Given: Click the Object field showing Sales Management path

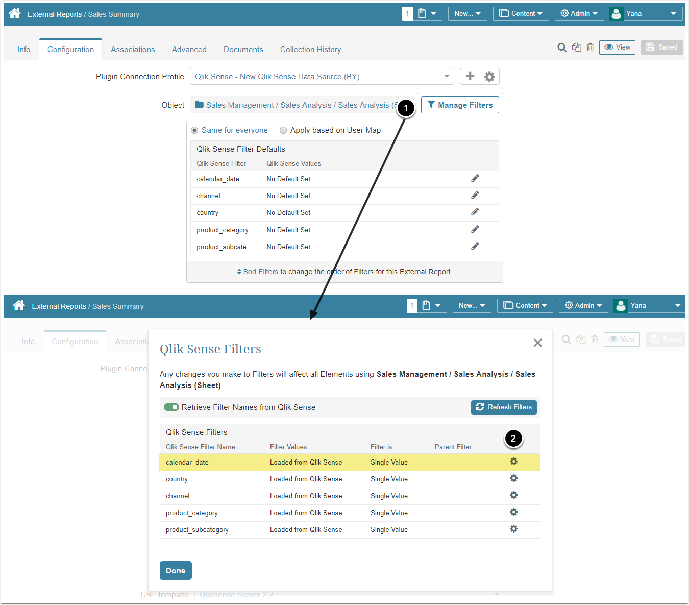Looking at the screenshot, I should (x=304, y=105).
